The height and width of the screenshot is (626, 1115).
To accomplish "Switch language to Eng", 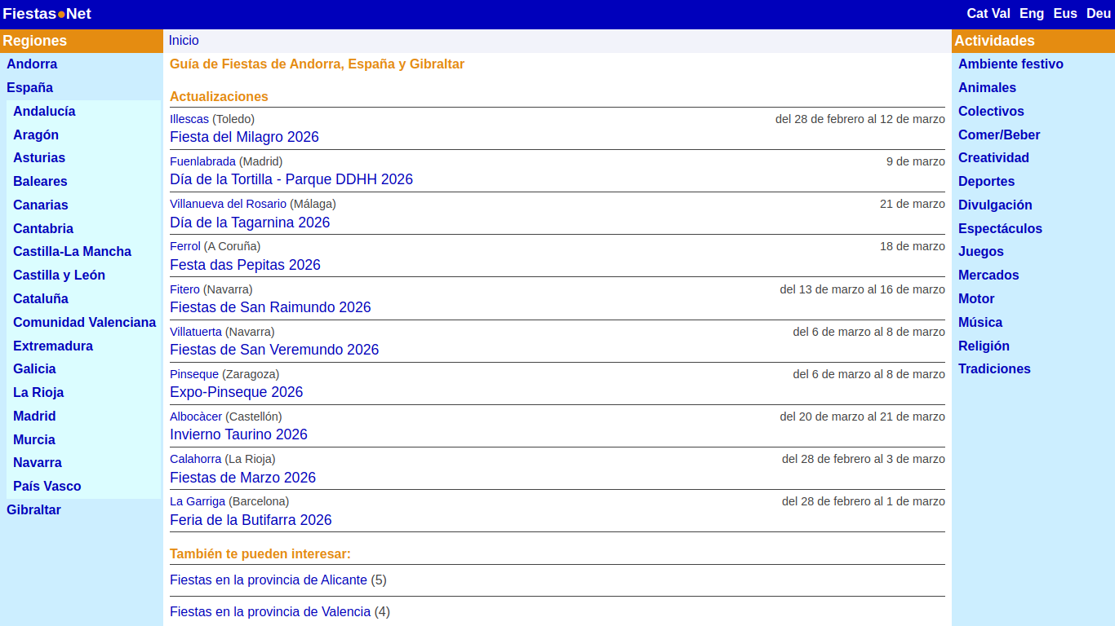I will tap(1032, 14).
